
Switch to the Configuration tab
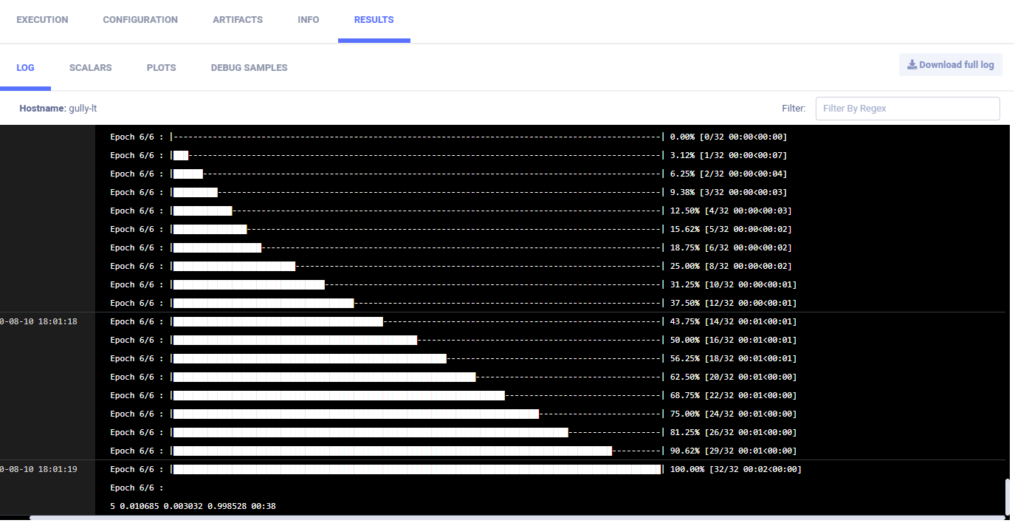[140, 20]
